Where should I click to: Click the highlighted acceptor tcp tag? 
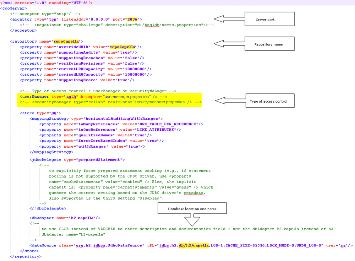click(x=53, y=19)
